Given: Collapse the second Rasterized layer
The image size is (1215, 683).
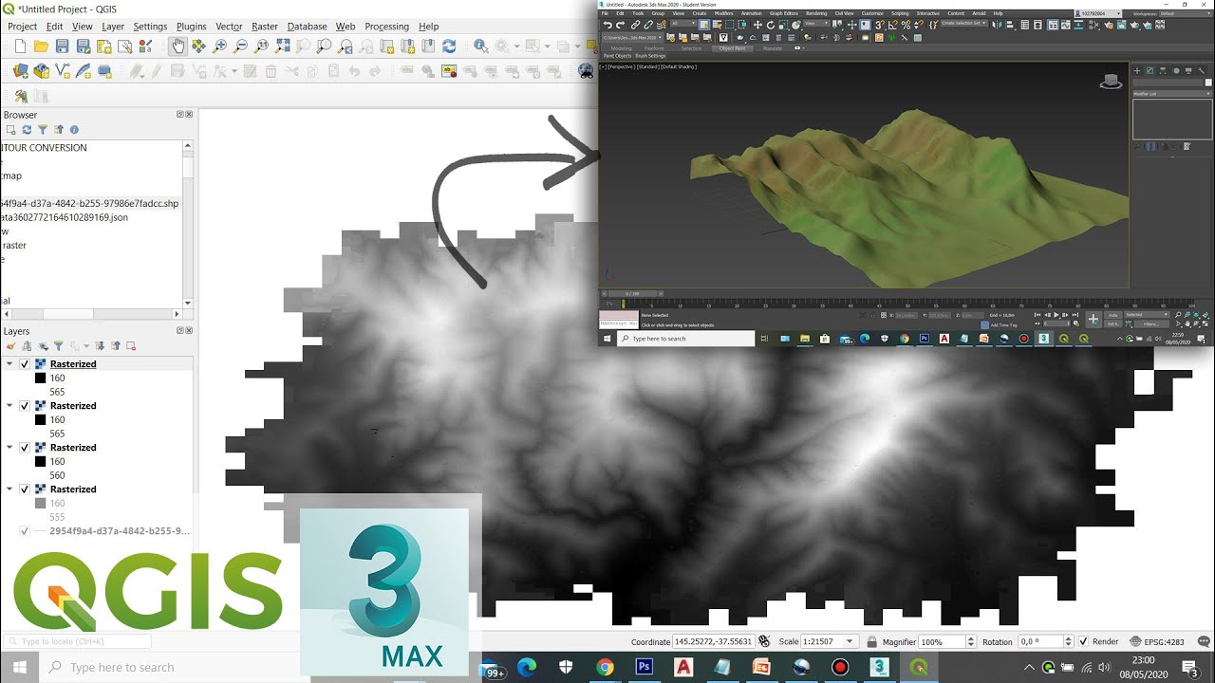Looking at the screenshot, I should (x=9, y=406).
